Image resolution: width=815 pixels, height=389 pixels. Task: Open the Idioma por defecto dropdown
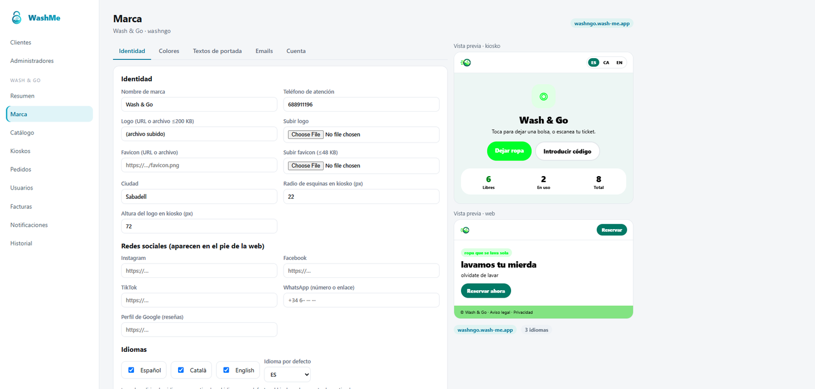(288, 374)
